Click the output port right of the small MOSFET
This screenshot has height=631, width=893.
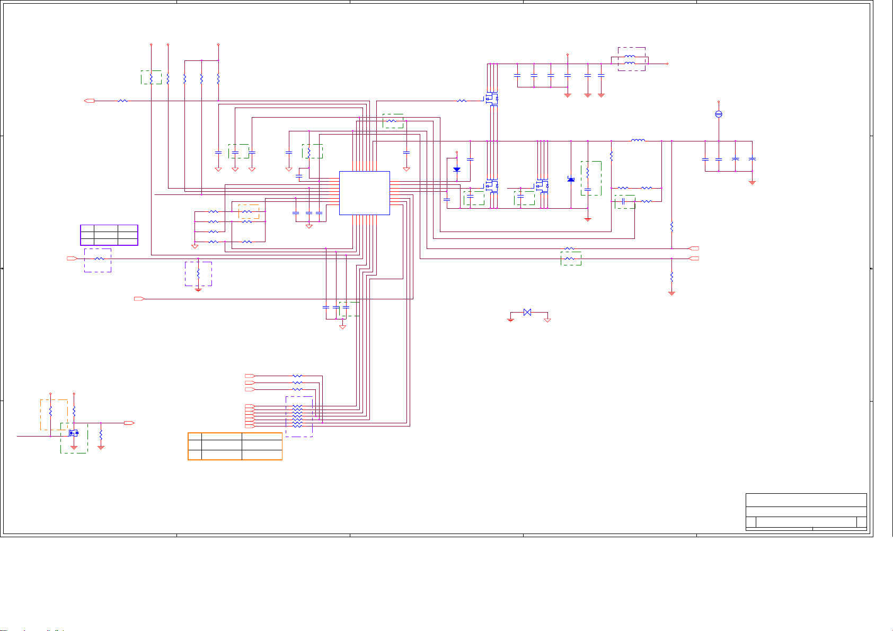tap(129, 423)
